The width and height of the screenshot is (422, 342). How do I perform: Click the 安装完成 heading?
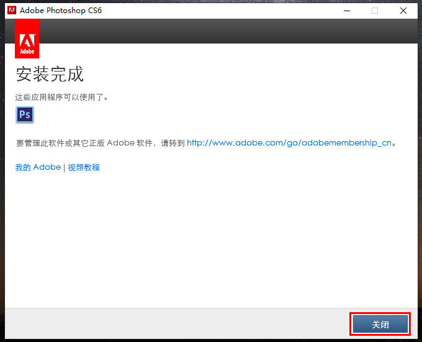pos(50,74)
